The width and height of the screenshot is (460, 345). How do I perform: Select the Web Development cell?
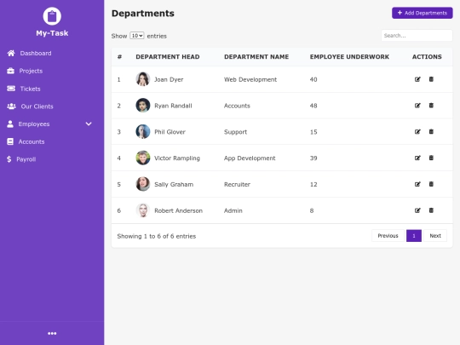point(250,79)
